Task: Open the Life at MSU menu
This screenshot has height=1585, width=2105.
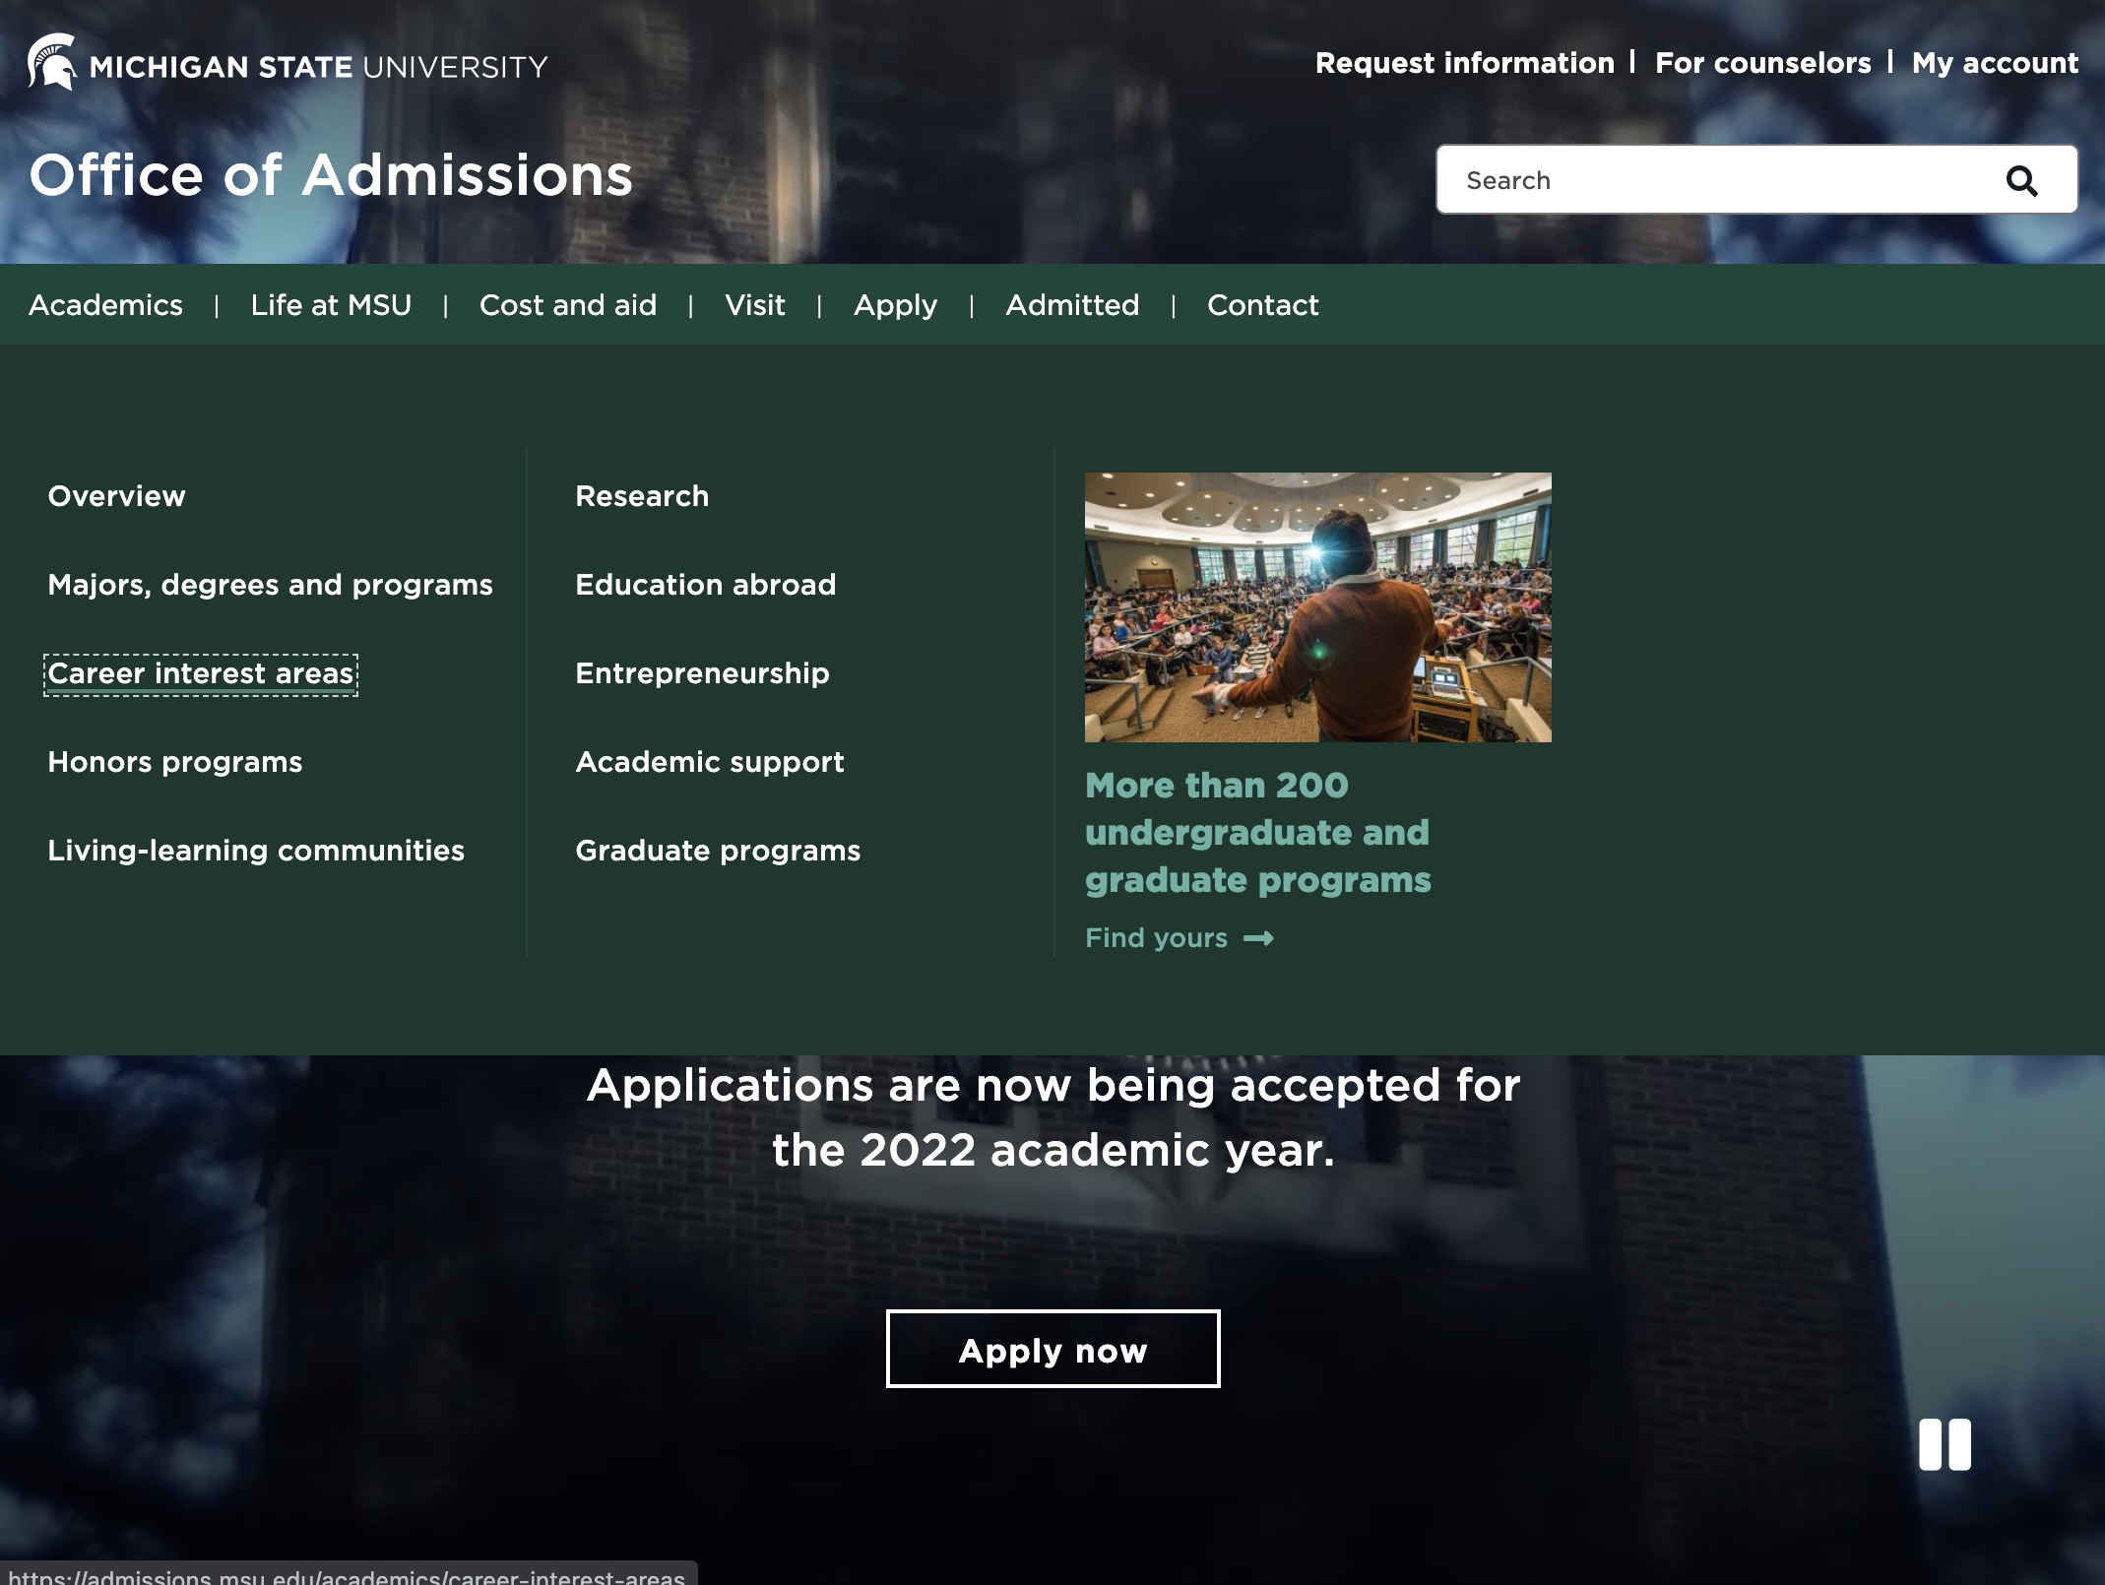Action: pyautogui.click(x=331, y=305)
